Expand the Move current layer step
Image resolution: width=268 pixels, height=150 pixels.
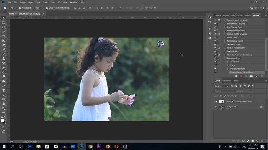click(x=228, y=69)
